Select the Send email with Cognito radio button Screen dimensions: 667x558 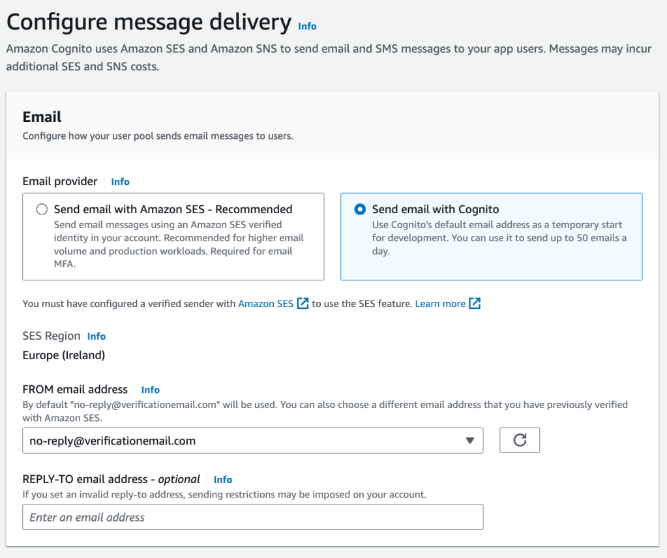[x=359, y=209]
